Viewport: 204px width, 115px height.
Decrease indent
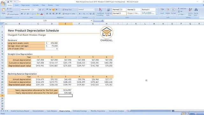(x=57, y=14)
